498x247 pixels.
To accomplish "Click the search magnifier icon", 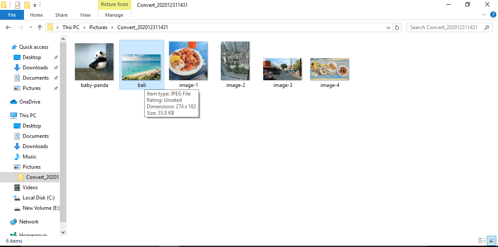I will 486,27.
